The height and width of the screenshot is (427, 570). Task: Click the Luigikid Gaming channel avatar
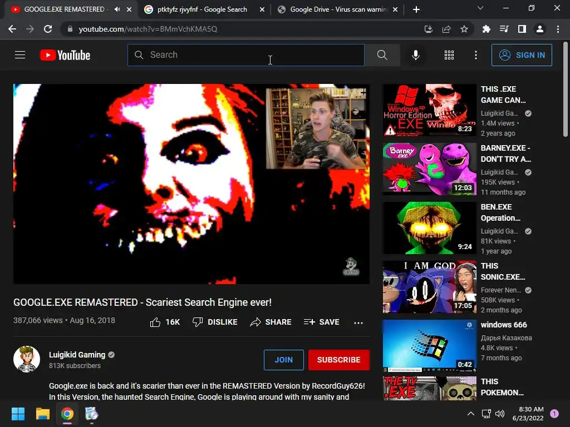click(x=27, y=359)
